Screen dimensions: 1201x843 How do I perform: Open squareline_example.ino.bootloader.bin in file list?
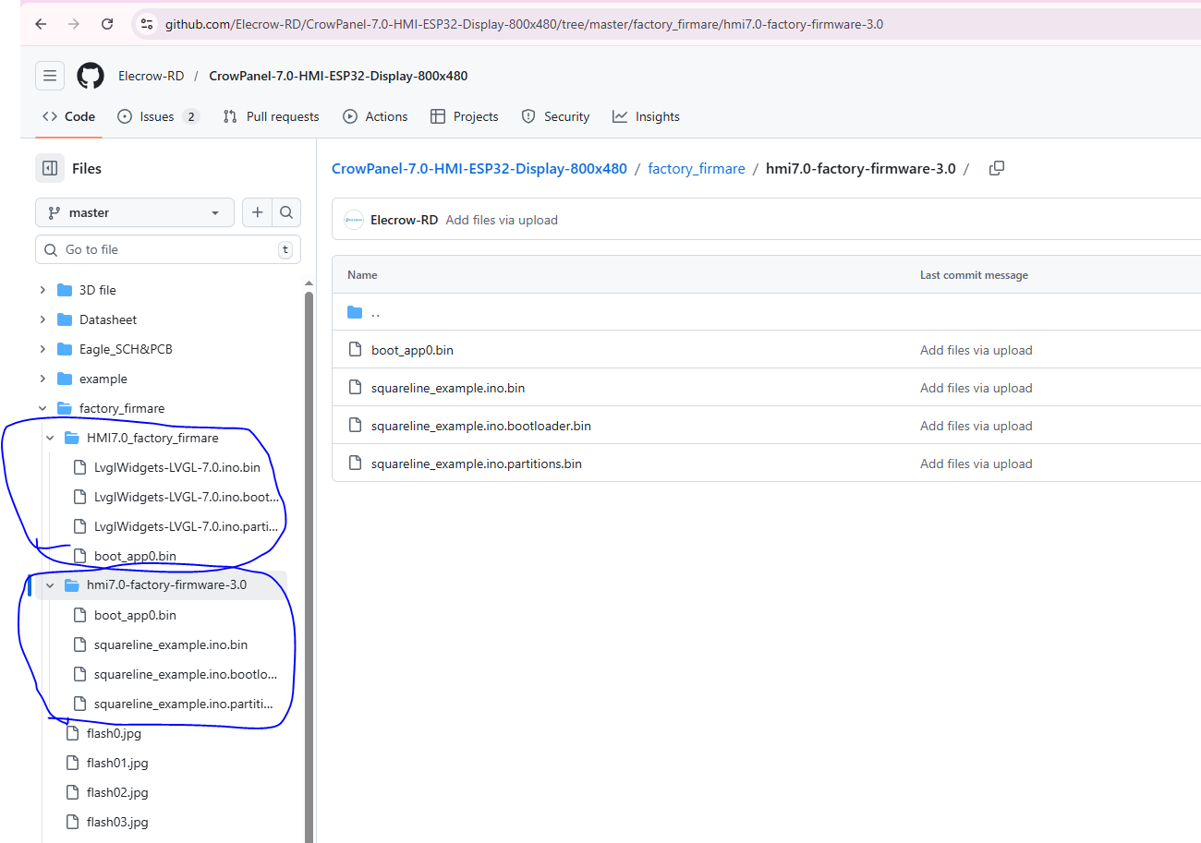coord(480,426)
